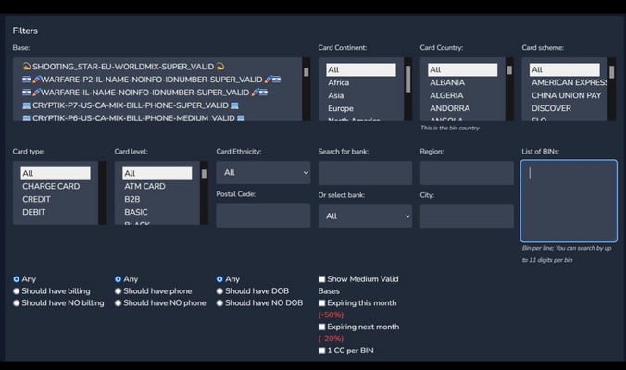Select Should have NO DOB radio

tap(219, 303)
